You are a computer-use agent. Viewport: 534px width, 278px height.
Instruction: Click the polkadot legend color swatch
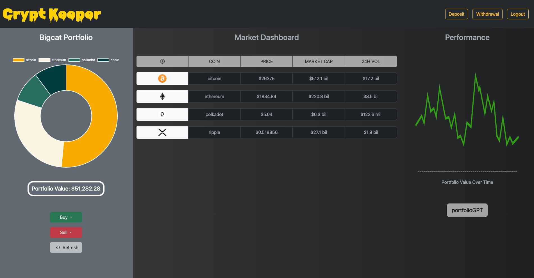coord(74,60)
